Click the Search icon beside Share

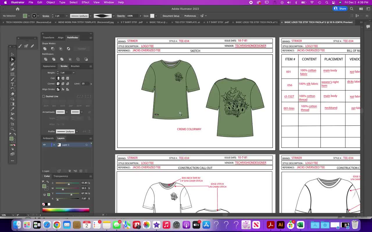click(x=352, y=9)
